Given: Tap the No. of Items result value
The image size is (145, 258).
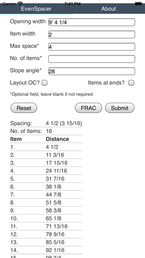Looking at the screenshot, I should [49, 131].
